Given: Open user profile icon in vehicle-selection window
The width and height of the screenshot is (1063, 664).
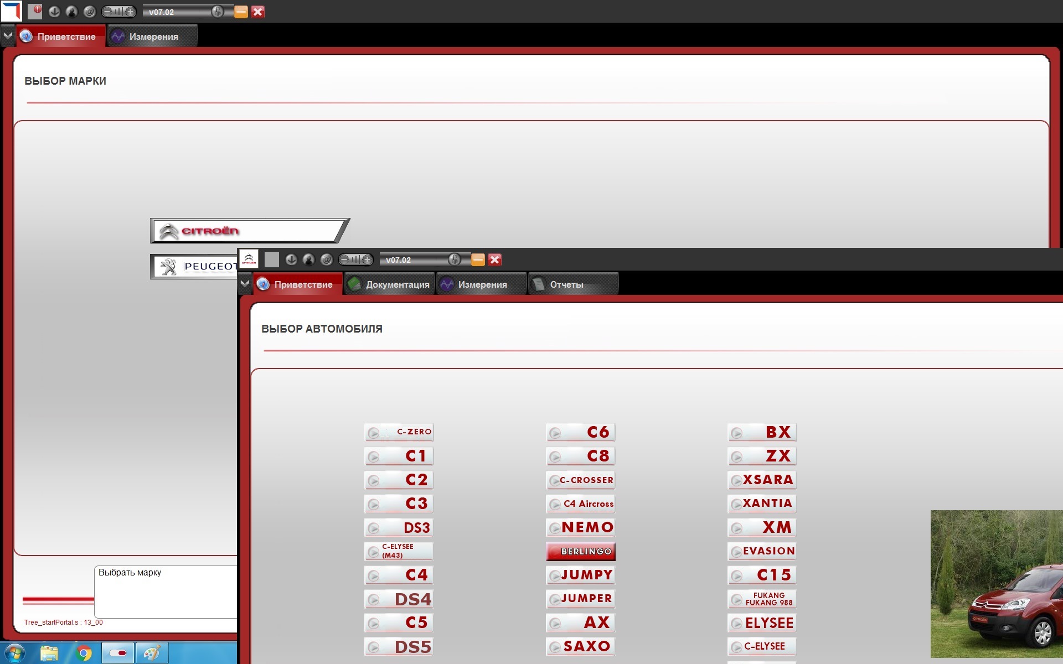Looking at the screenshot, I should [309, 260].
